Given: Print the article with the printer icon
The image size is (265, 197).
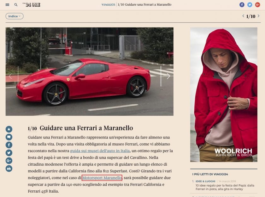Looking at the screenshot, I should [x=9, y=169].
